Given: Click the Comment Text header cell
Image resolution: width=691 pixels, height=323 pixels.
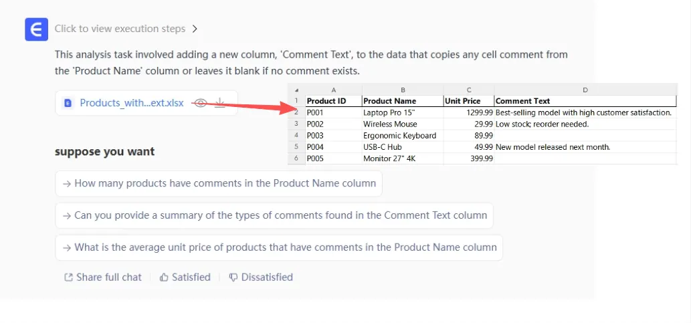Looking at the screenshot, I should pos(585,101).
